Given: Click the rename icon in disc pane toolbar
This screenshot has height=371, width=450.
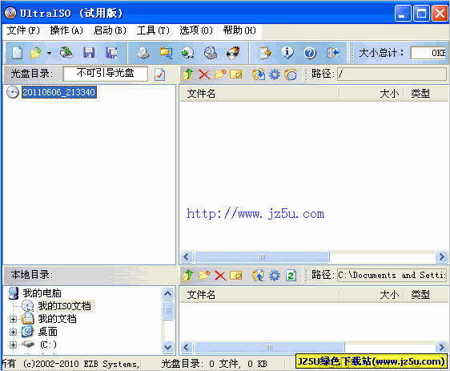Looking at the screenshot, I should coord(235,75).
